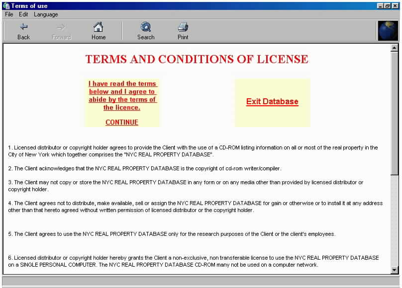Open the File menu
Viewport: 402px width, 288px height.
[9, 14]
